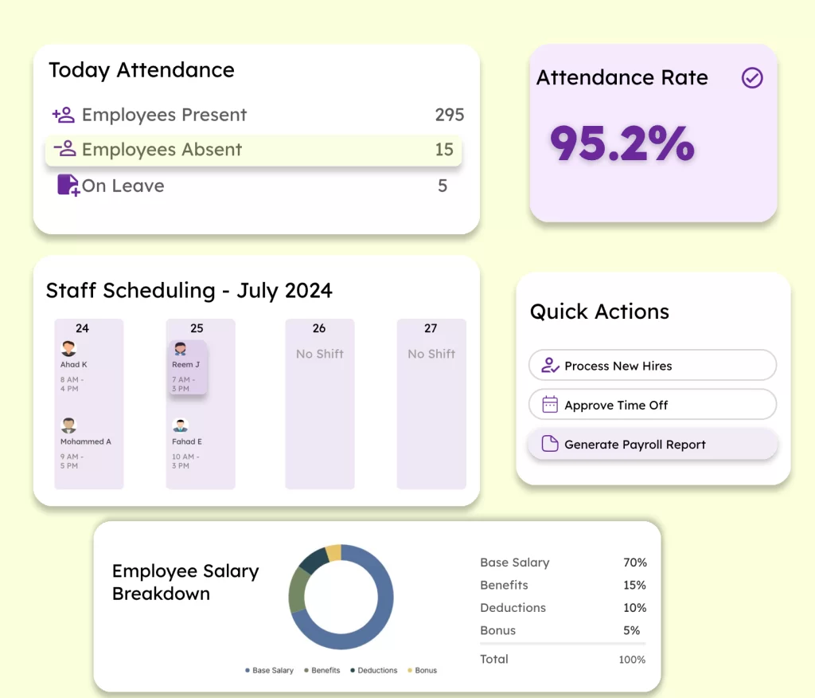This screenshot has height=698, width=815.
Task: Open Process New Hires quick action
Action: (x=653, y=366)
